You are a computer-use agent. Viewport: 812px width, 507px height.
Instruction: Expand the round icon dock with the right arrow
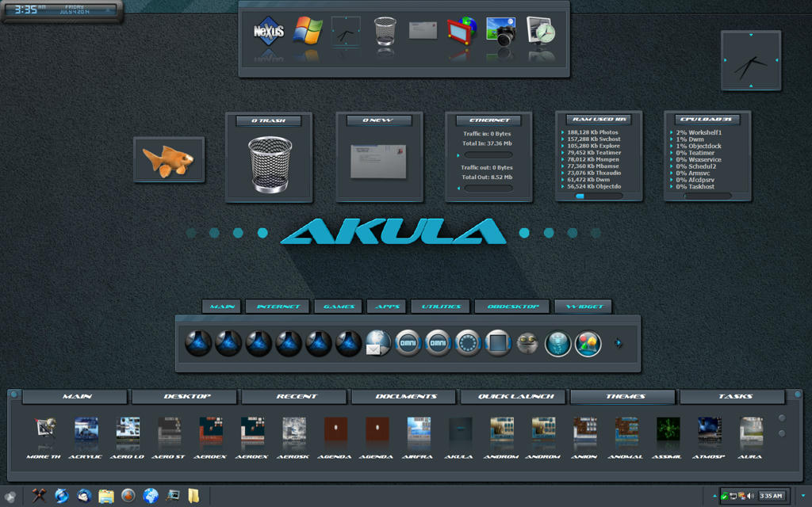619,343
